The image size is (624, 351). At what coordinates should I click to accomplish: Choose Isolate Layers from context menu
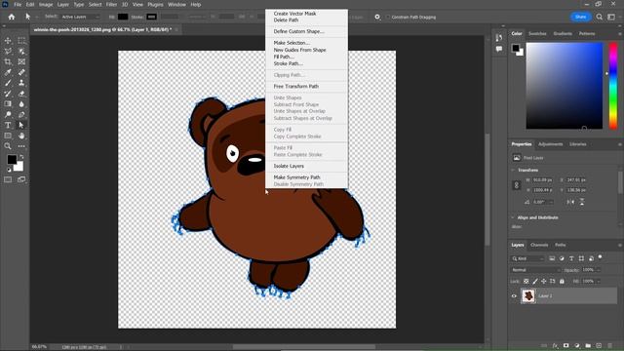(x=289, y=166)
